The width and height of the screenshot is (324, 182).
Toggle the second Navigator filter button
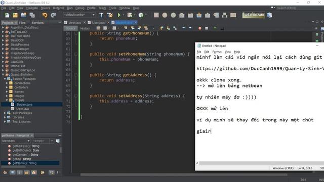[12, 172]
